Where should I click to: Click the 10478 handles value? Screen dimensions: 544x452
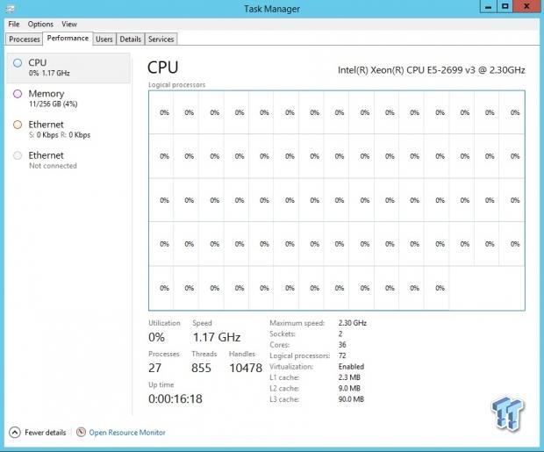pos(246,368)
